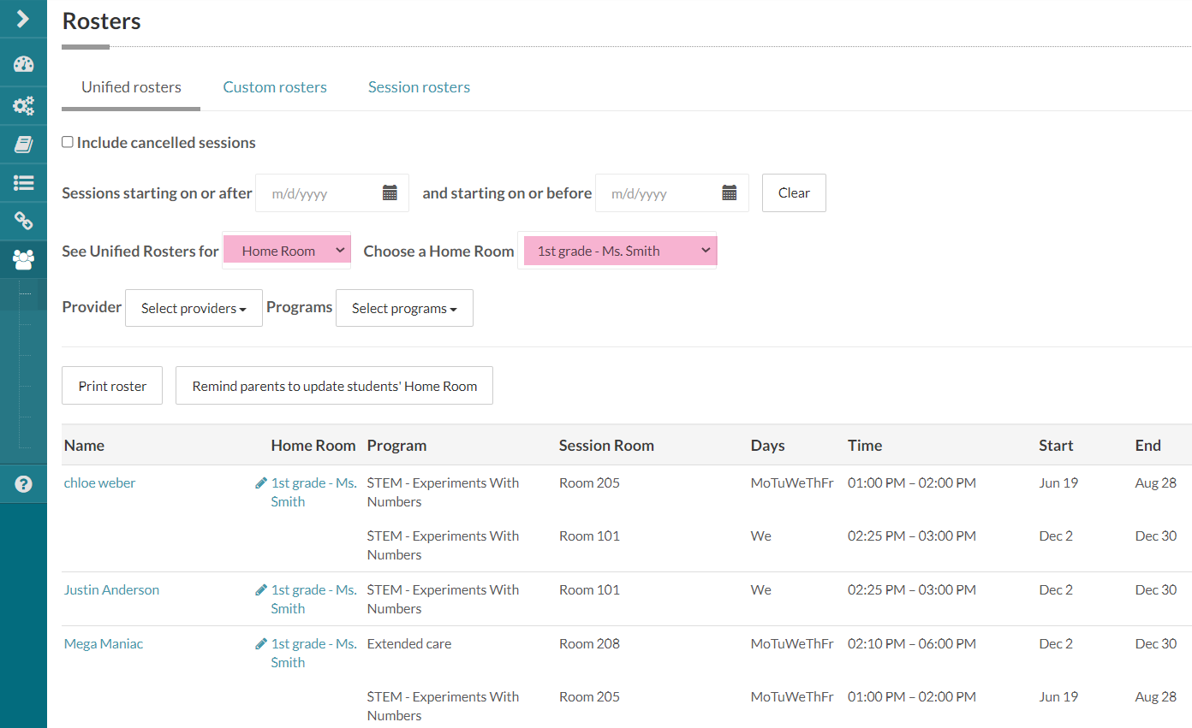Open the settings gears icon in sidebar
1192x728 pixels.
pyautogui.click(x=23, y=106)
